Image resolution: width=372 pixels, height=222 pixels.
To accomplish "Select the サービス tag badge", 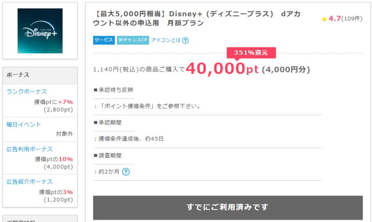I will tap(104, 40).
